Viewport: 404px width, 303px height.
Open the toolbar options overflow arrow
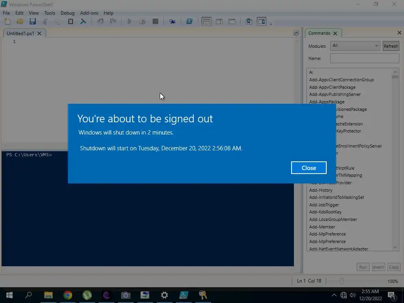pos(271,24)
